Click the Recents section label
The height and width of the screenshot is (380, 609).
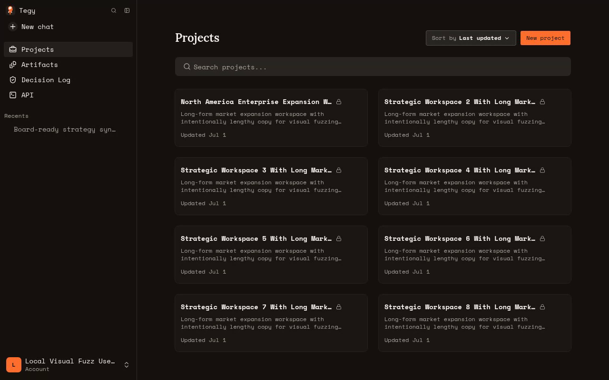click(16, 116)
